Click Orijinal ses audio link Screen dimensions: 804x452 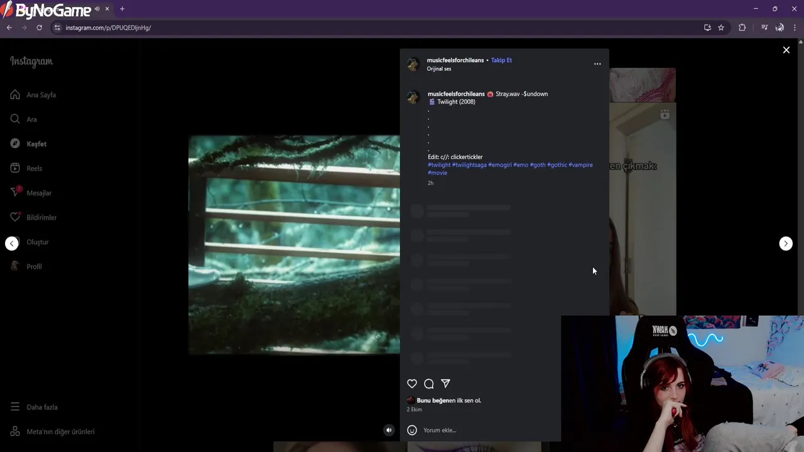tap(439, 69)
